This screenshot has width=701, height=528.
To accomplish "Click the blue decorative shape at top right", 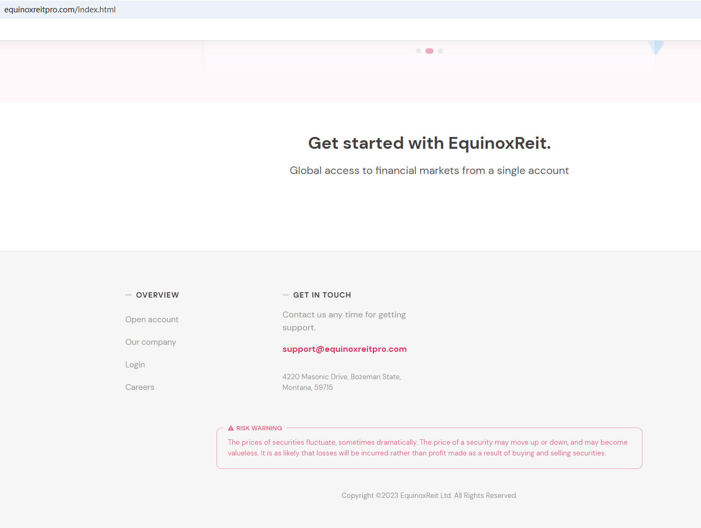I will (656, 47).
